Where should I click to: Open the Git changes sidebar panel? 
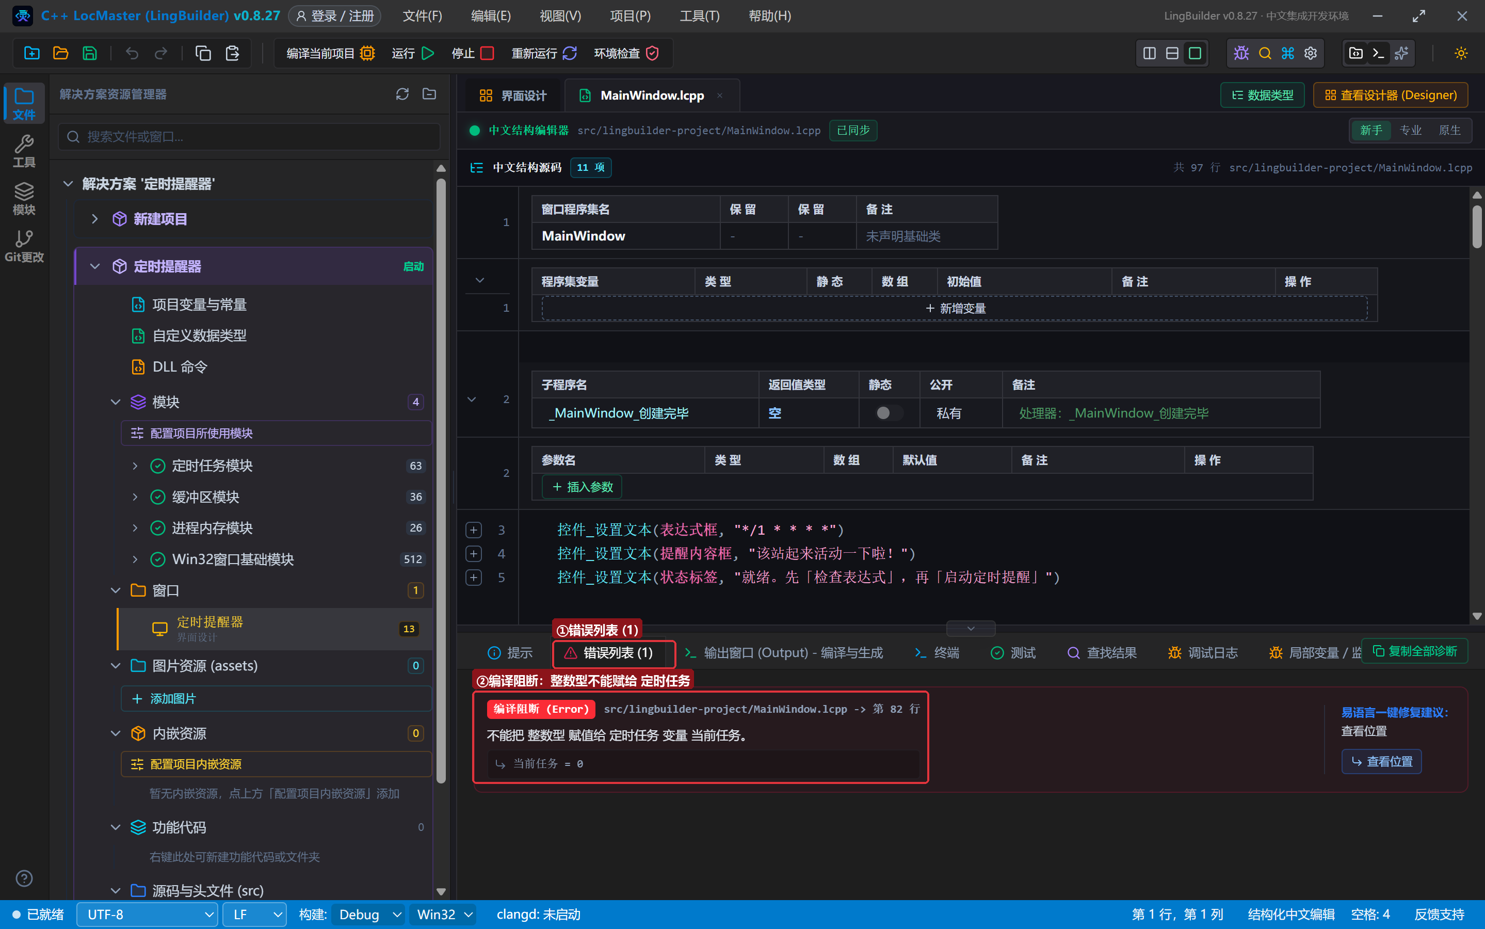tap(24, 246)
